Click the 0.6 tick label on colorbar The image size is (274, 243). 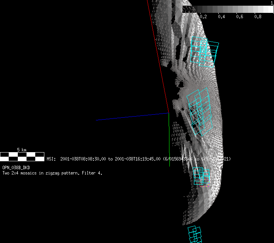click(240, 17)
